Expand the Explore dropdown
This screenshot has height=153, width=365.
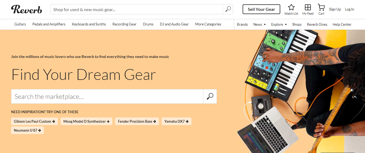pos(279,24)
